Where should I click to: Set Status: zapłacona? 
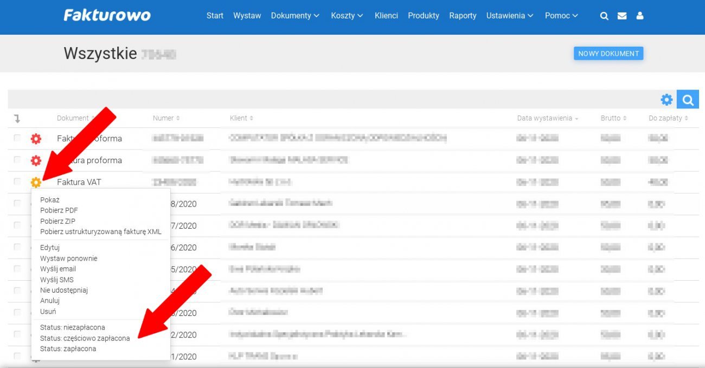[68, 348]
